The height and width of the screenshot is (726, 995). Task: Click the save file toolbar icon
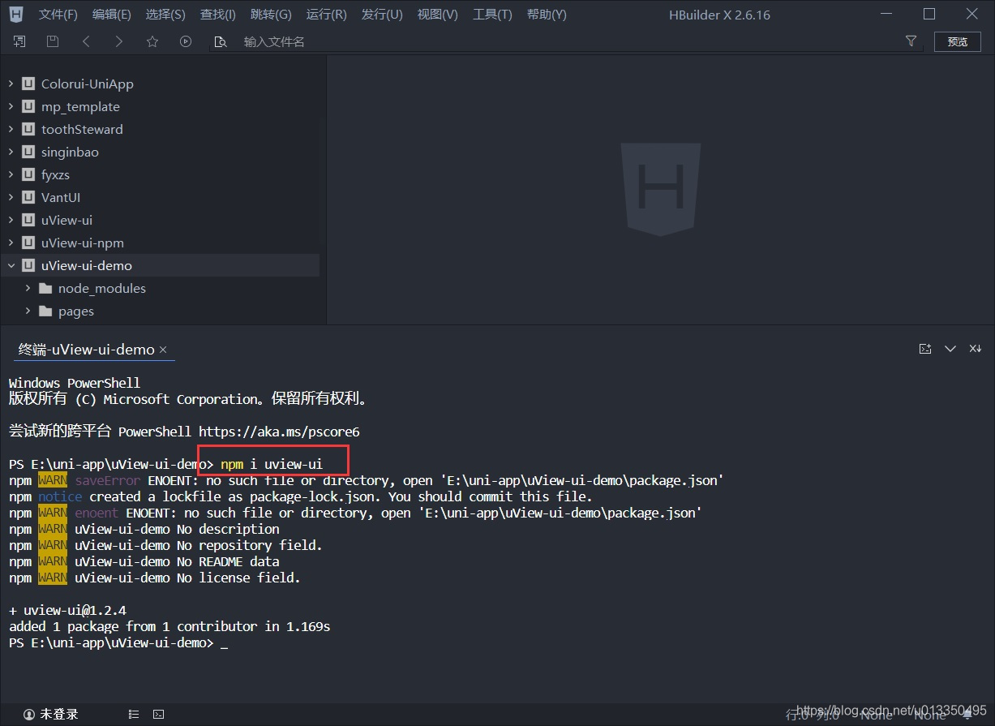(x=53, y=41)
